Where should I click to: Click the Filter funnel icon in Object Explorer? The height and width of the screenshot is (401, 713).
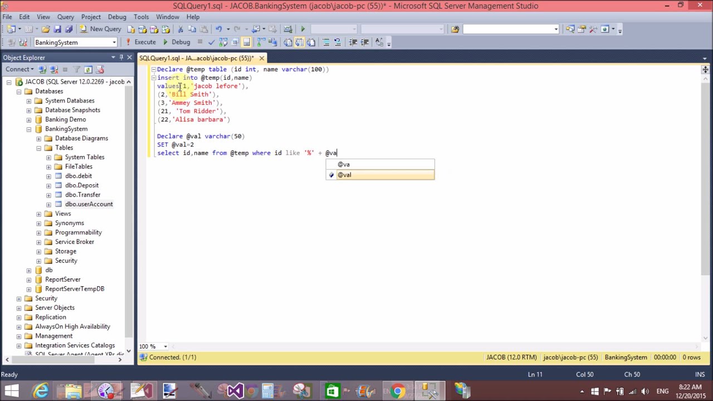[x=76, y=69]
